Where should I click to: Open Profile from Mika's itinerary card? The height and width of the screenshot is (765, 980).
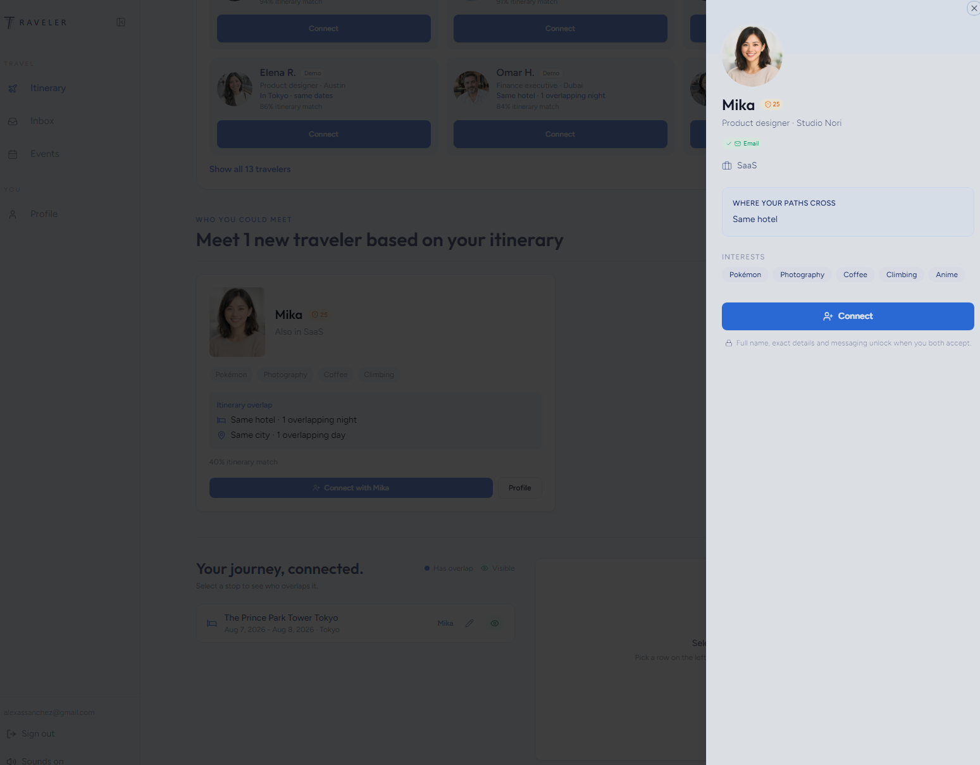[x=520, y=488]
